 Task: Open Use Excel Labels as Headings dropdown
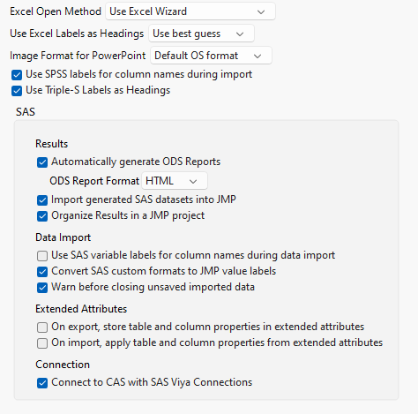point(201,34)
